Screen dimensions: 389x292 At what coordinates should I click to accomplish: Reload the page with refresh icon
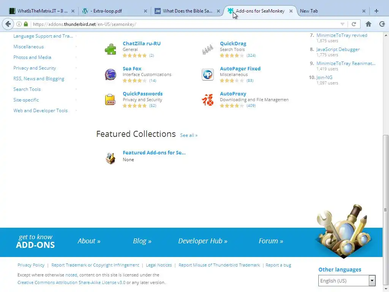(354, 24)
